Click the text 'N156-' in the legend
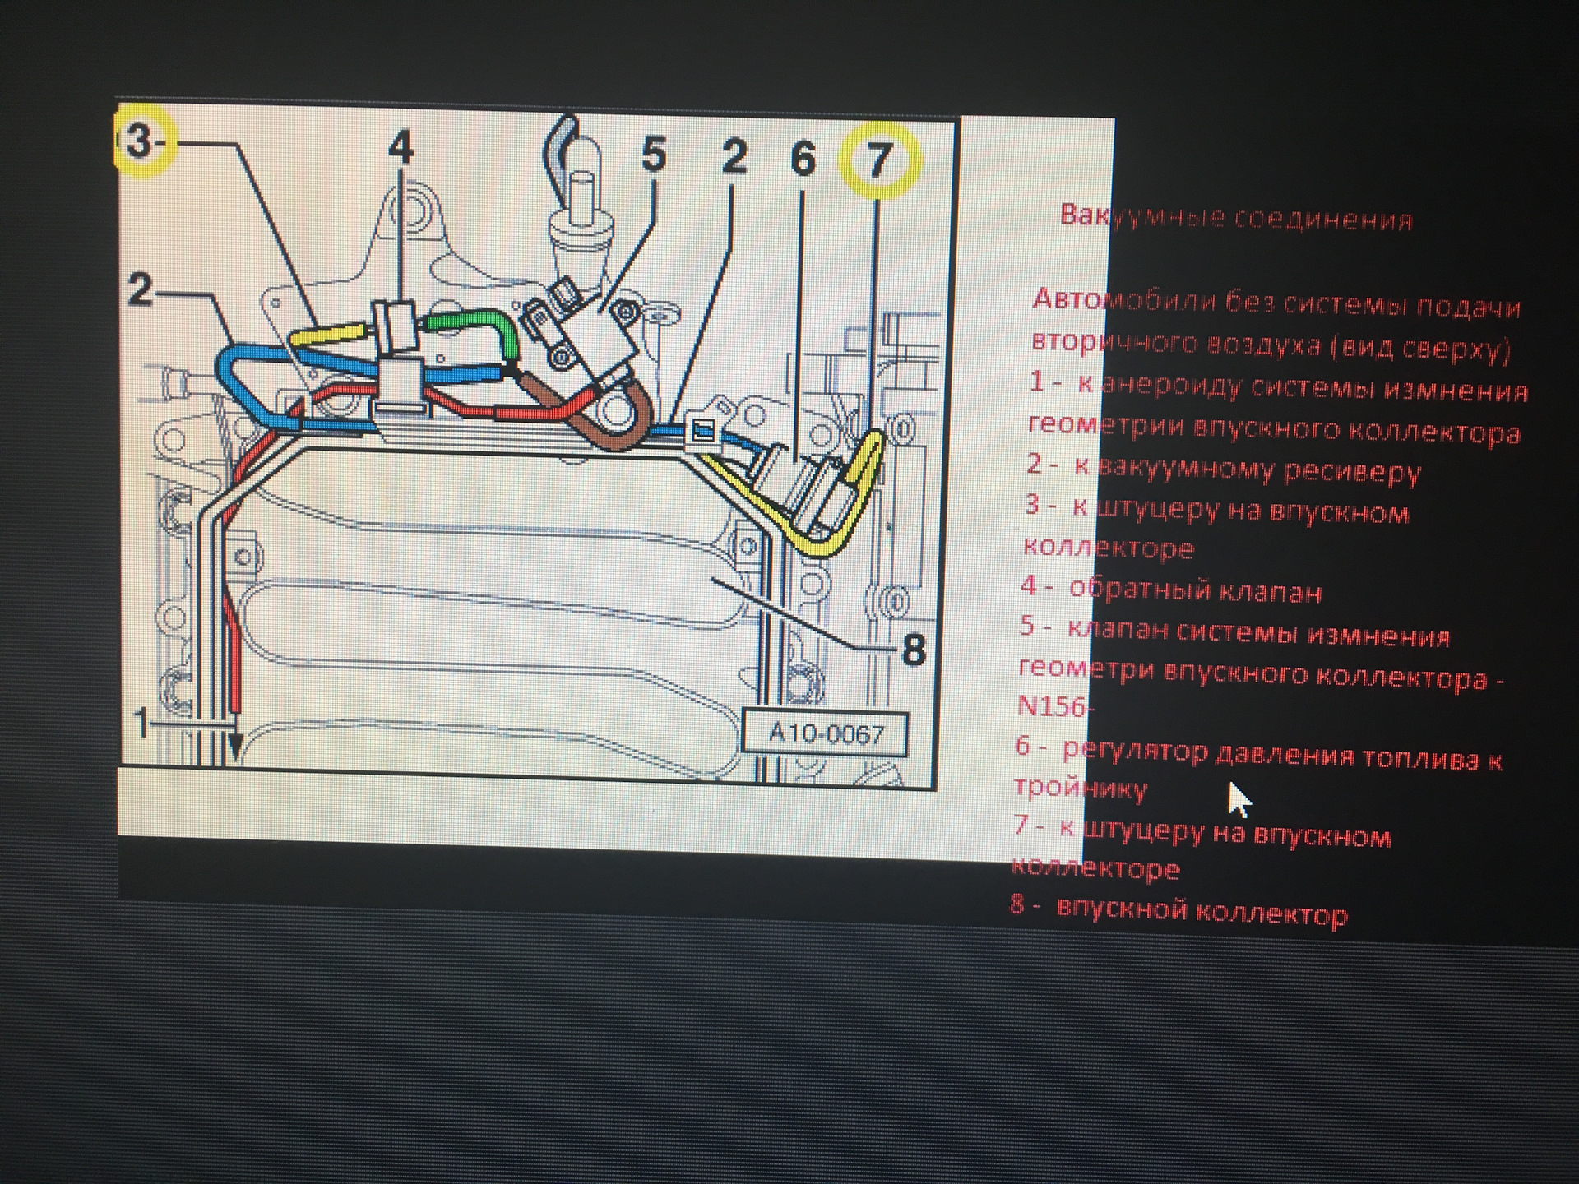Viewport: 1579px width, 1184px height. [x=1055, y=706]
